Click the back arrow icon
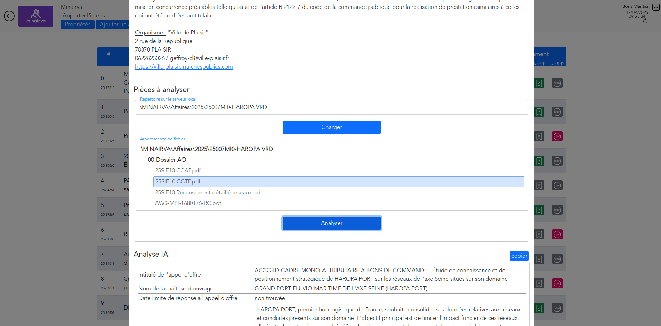This screenshot has height=326, width=661. [x=9, y=16]
